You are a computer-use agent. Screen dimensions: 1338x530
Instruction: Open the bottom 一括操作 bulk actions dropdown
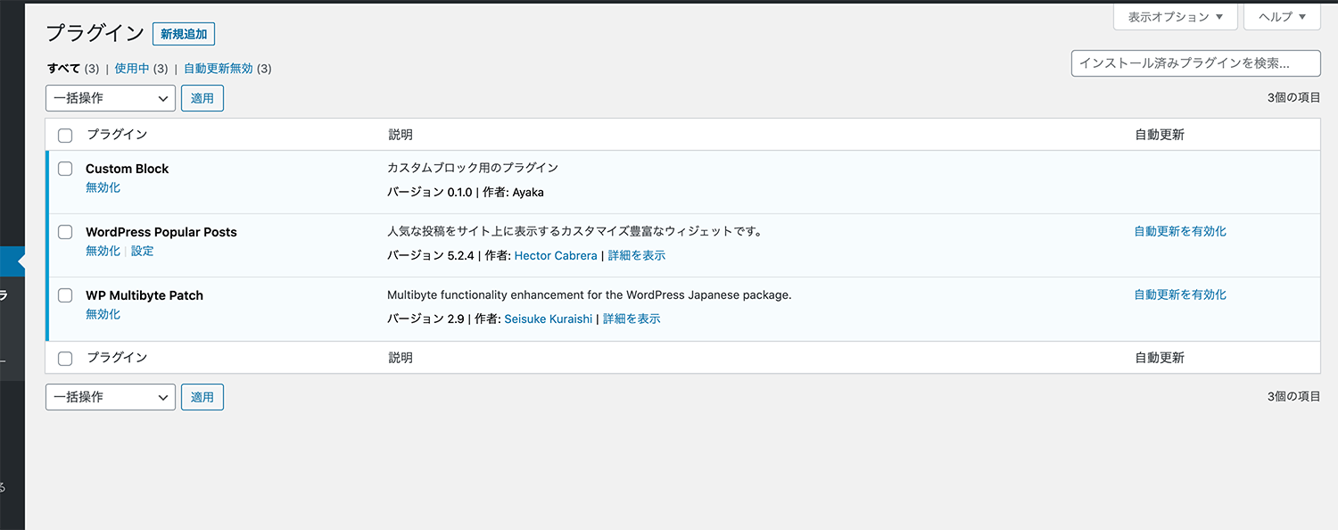110,396
